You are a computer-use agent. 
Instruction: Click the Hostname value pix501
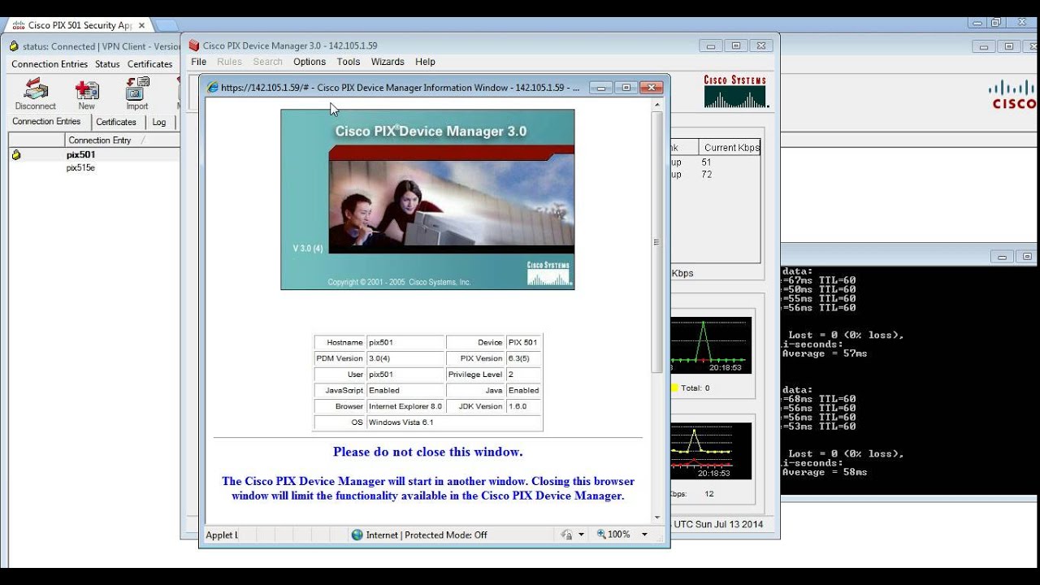(x=380, y=343)
